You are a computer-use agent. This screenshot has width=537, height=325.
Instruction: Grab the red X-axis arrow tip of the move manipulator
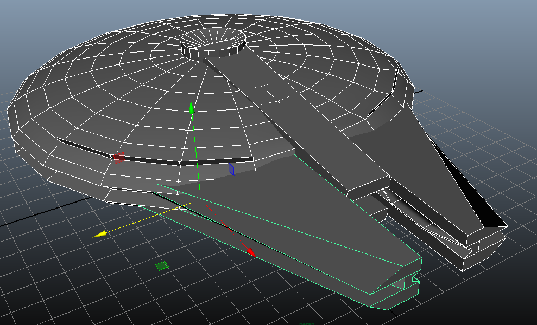pos(251,252)
